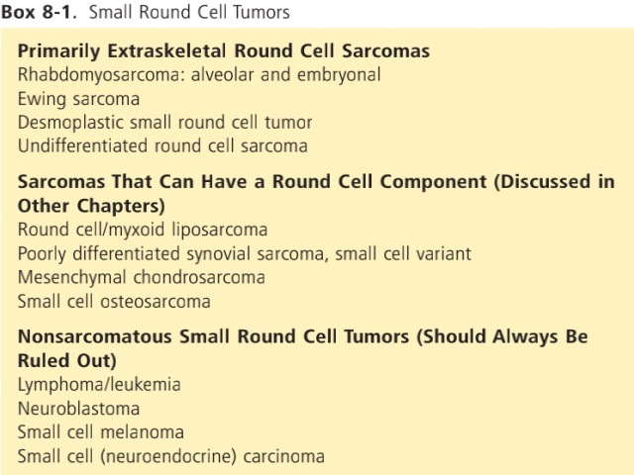Select Small cell osteosarcoma entry
Image resolution: width=634 pixels, height=475 pixels.
(x=114, y=302)
